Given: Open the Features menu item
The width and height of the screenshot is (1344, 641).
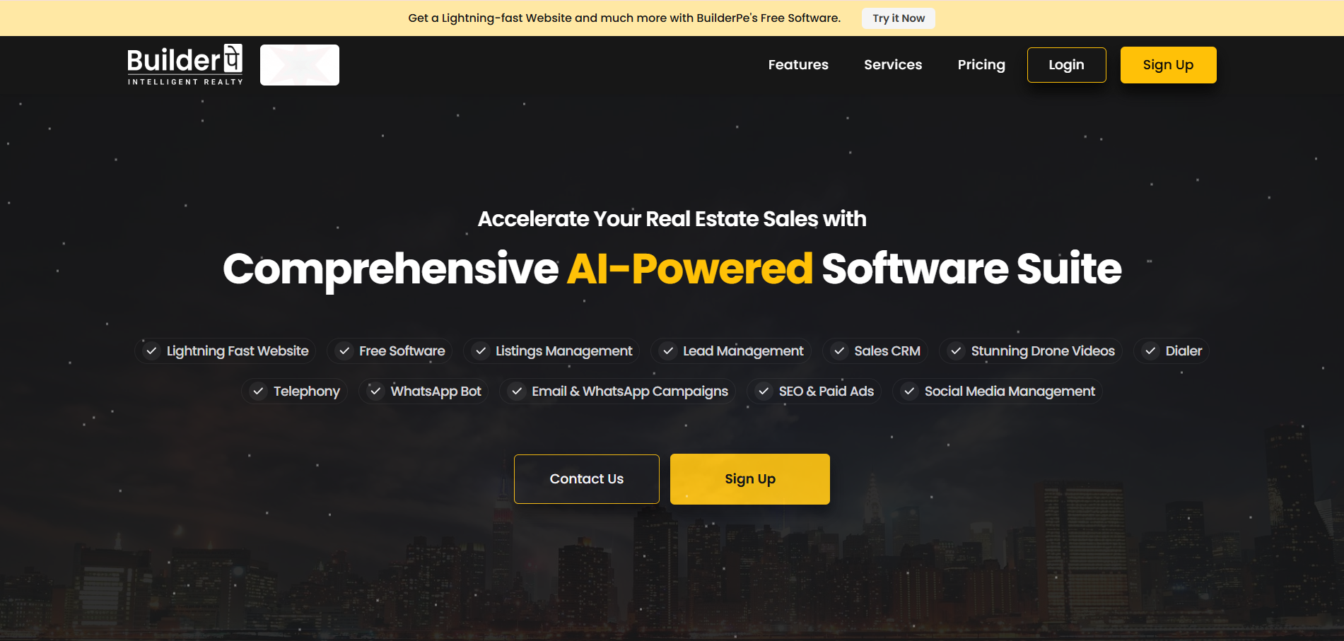Looking at the screenshot, I should click(x=798, y=64).
